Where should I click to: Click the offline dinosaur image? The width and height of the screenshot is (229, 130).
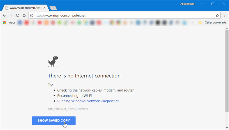[x=53, y=61]
